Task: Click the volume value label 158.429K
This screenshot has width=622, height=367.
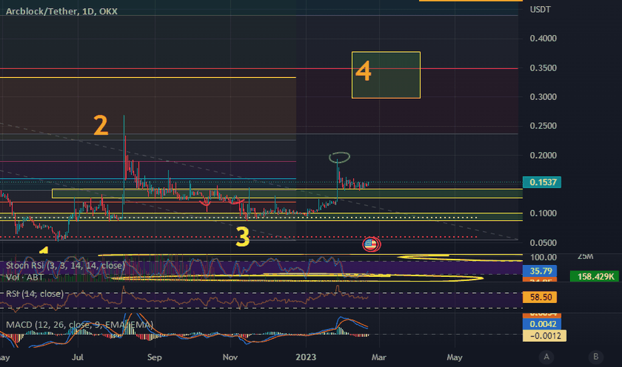Action: tap(594, 276)
